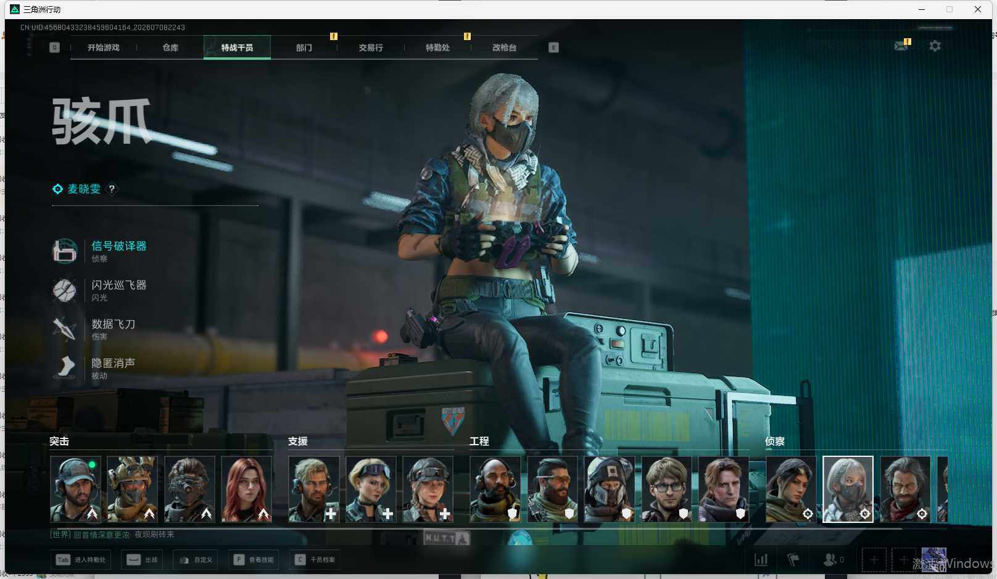This screenshot has width=997, height=579.
Task: Select the first 工程 operator with headset
Action: (495, 489)
